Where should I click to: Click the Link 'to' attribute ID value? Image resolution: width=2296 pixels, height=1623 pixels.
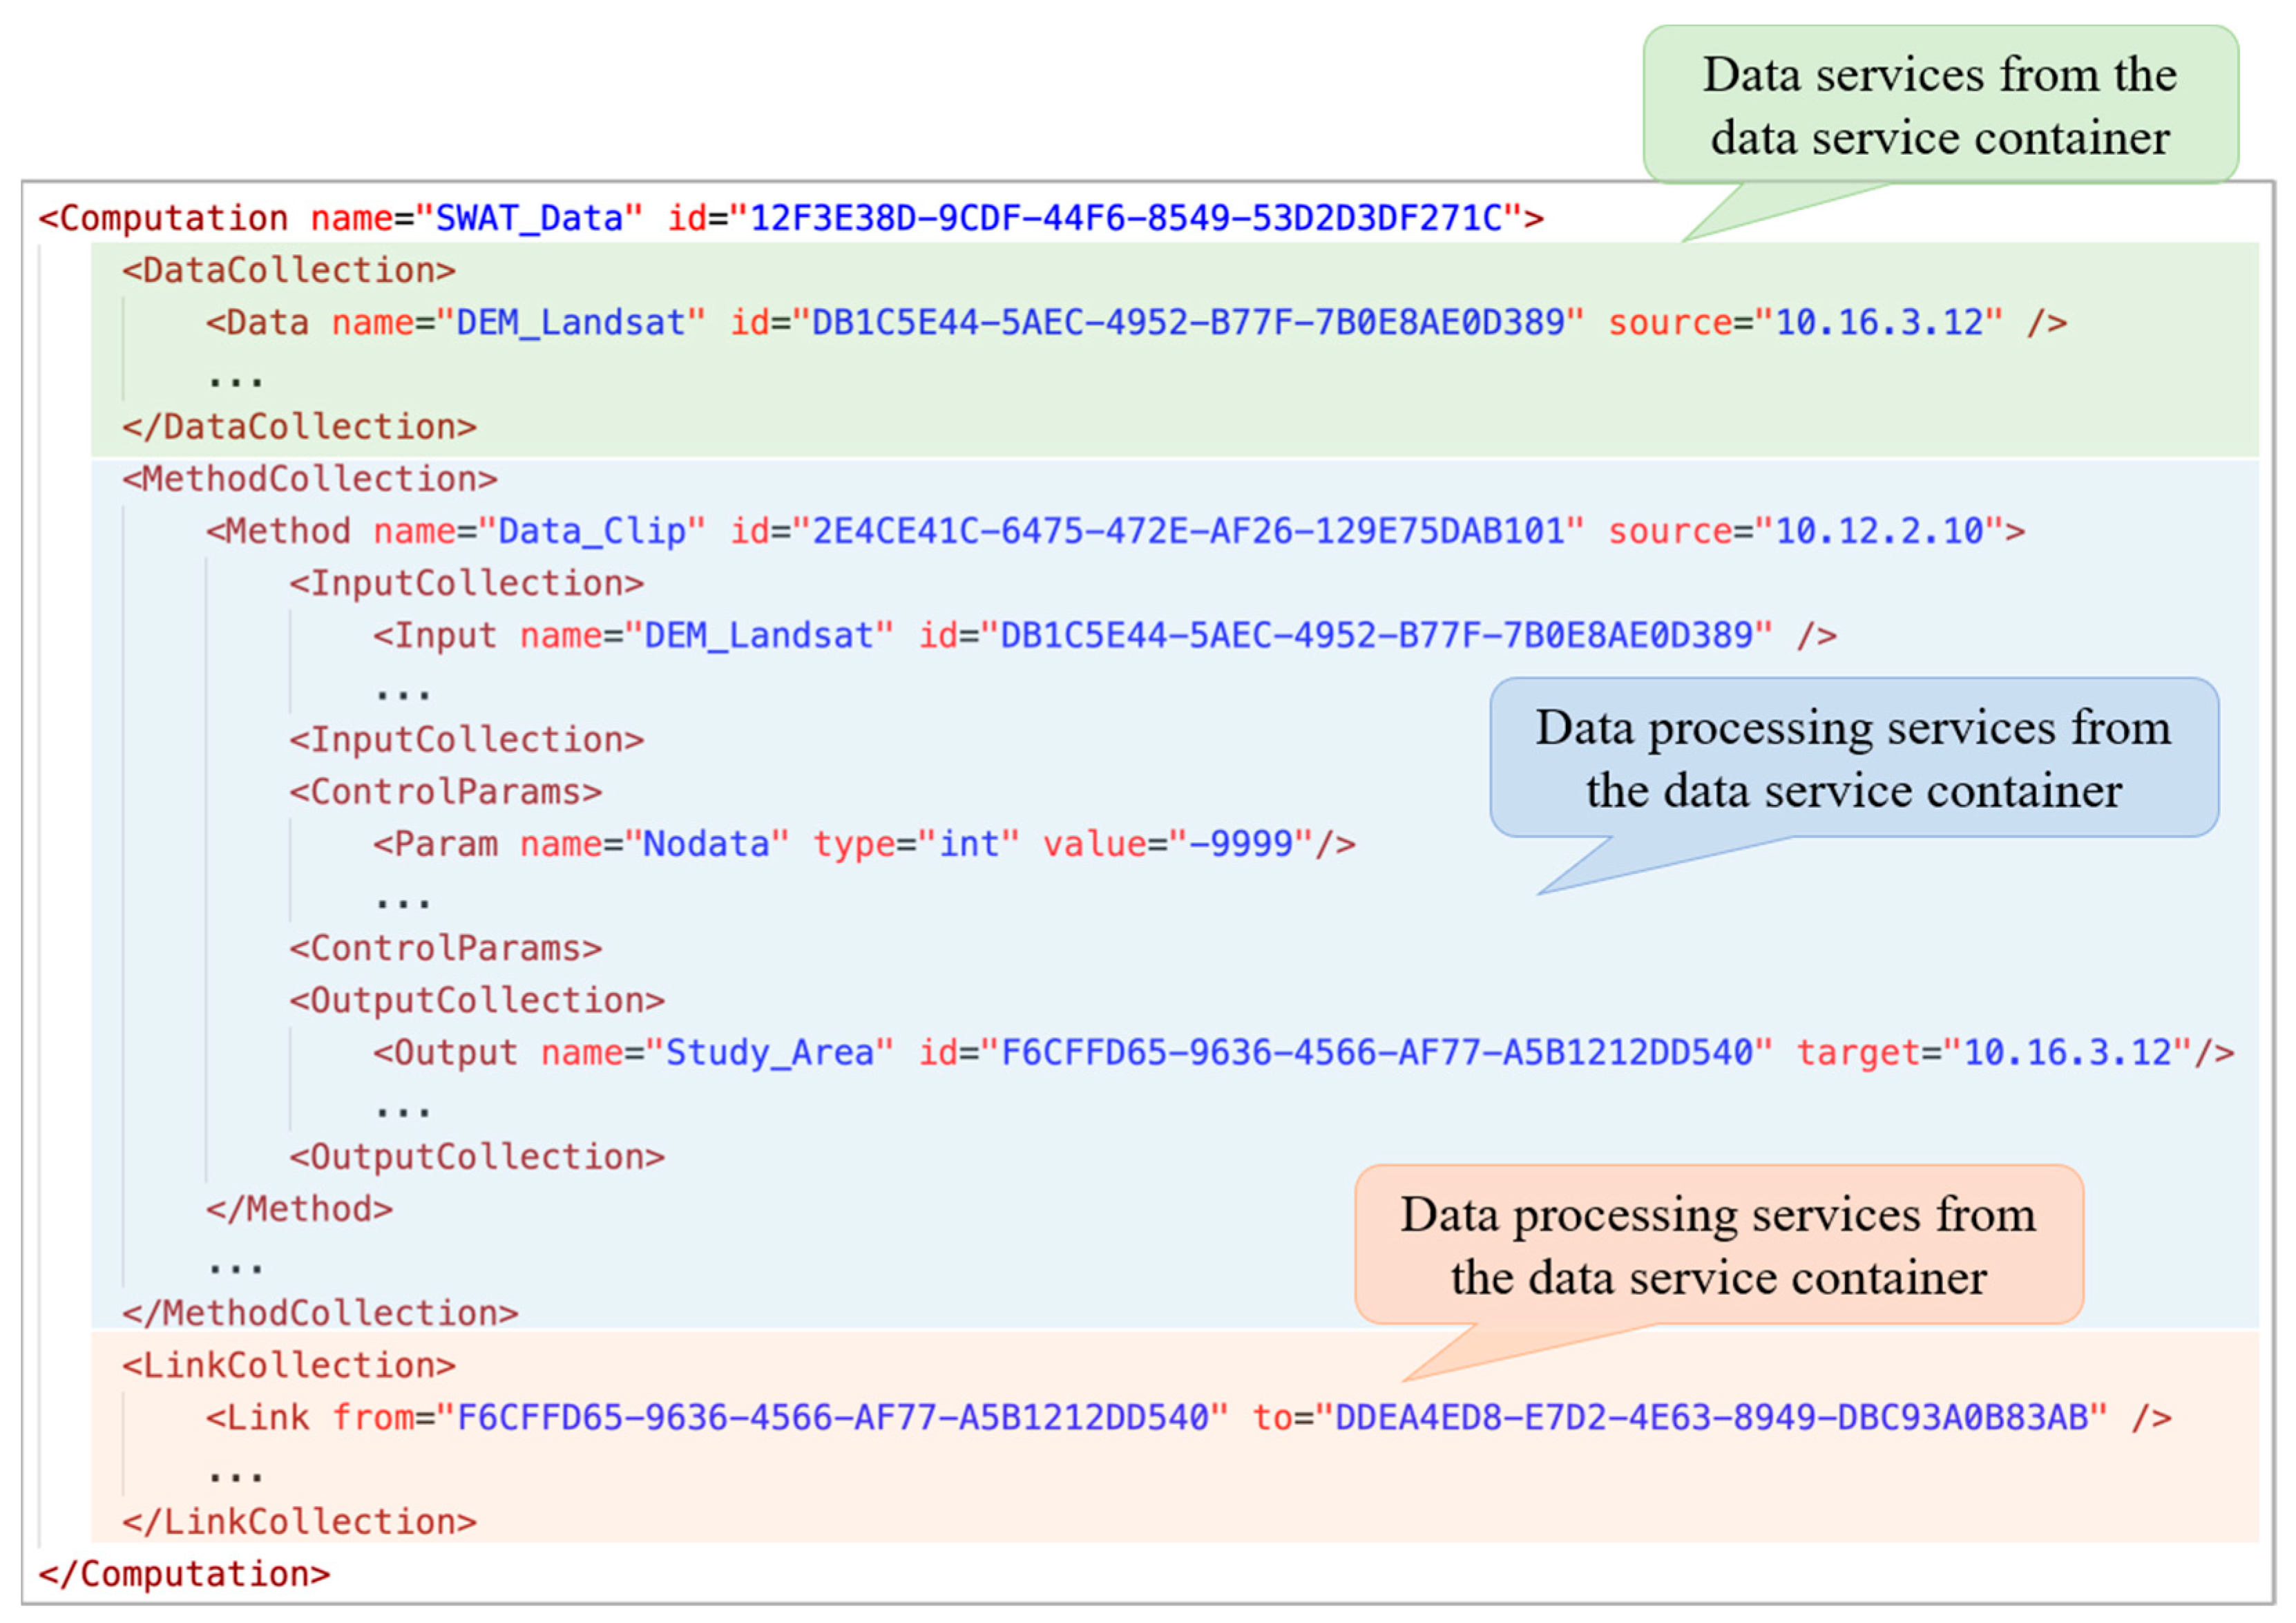pos(1711,1417)
